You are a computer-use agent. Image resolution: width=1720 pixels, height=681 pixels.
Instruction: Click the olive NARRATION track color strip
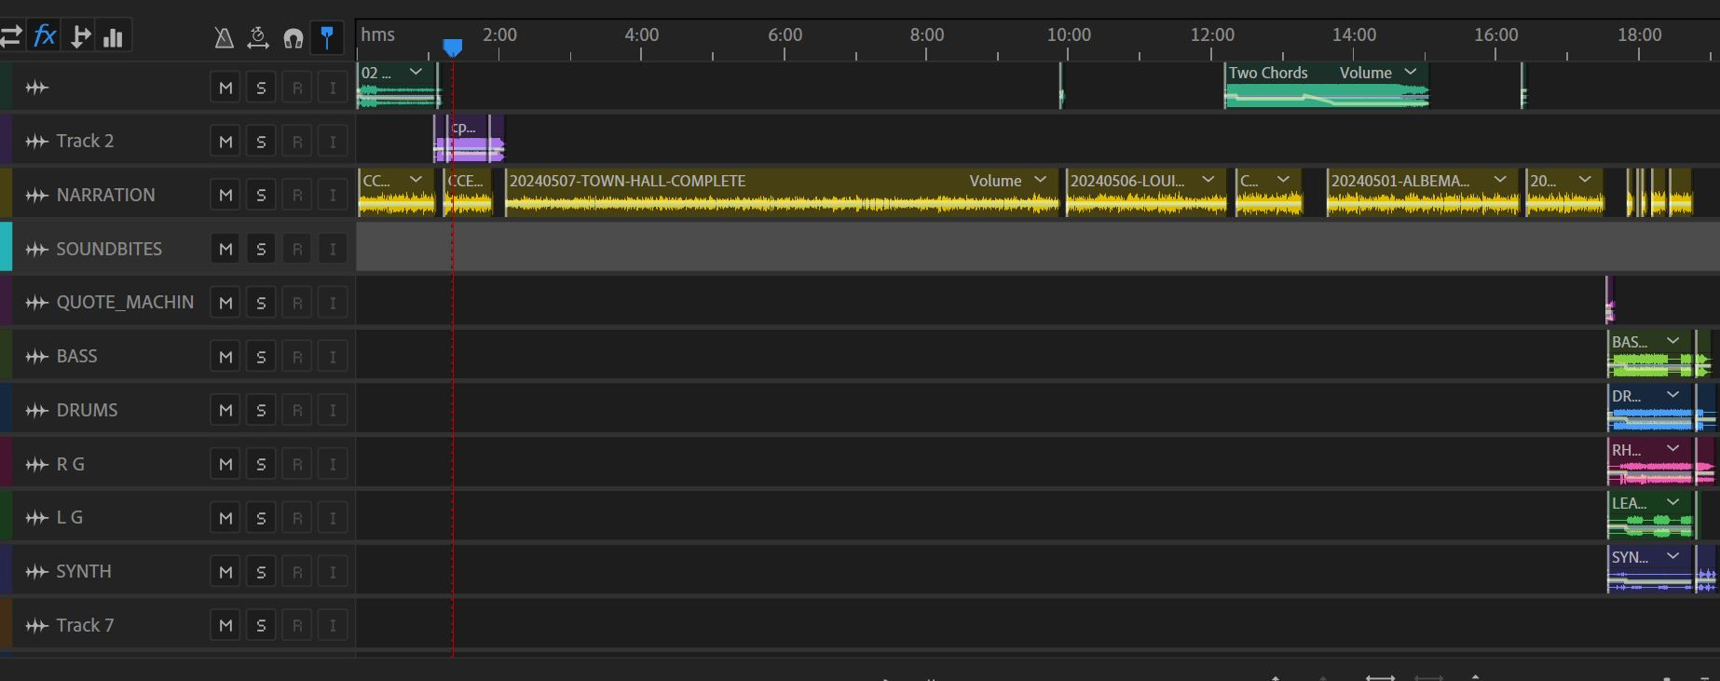coord(6,193)
